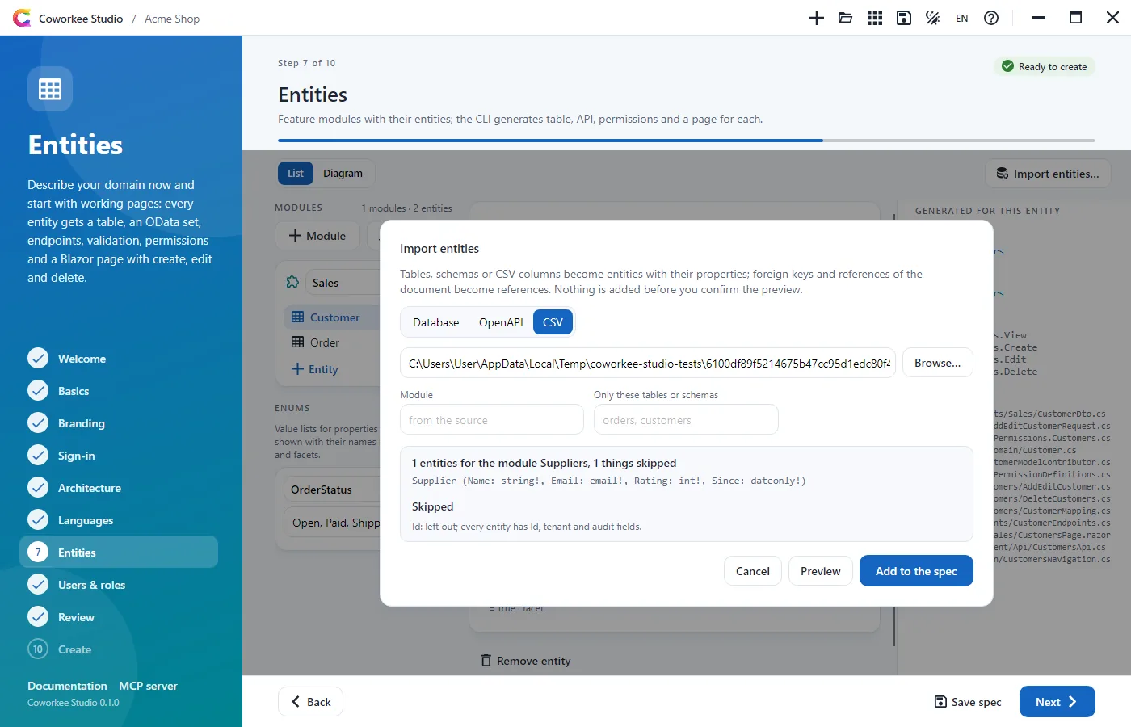Open the Review step
Viewport: 1131px width, 727px height.
point(119,617)
